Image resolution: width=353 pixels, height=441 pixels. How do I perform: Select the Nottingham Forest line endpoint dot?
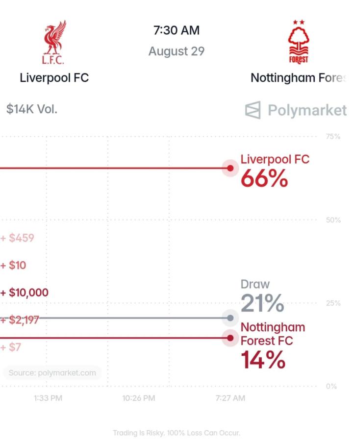pyautogui.click(x=230, y=338)
